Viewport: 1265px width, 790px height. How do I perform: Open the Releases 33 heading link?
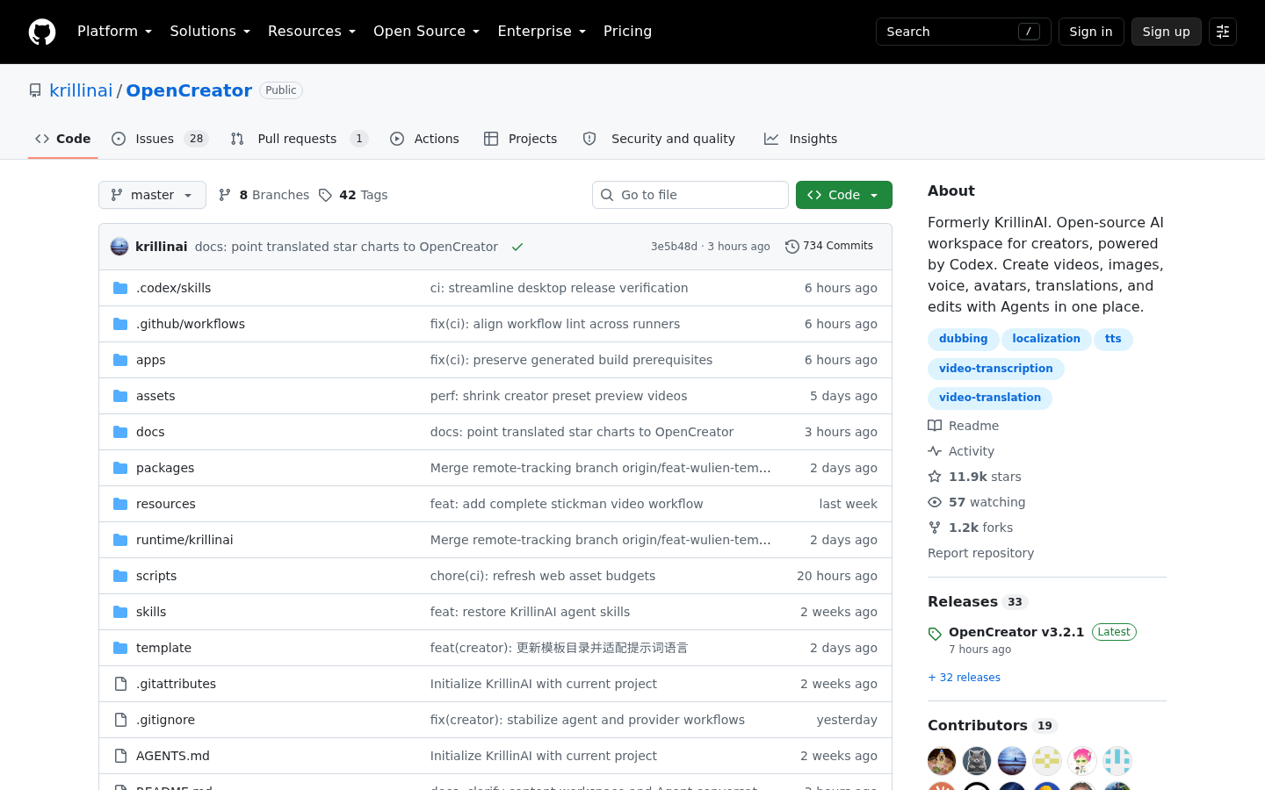[977, 601]
